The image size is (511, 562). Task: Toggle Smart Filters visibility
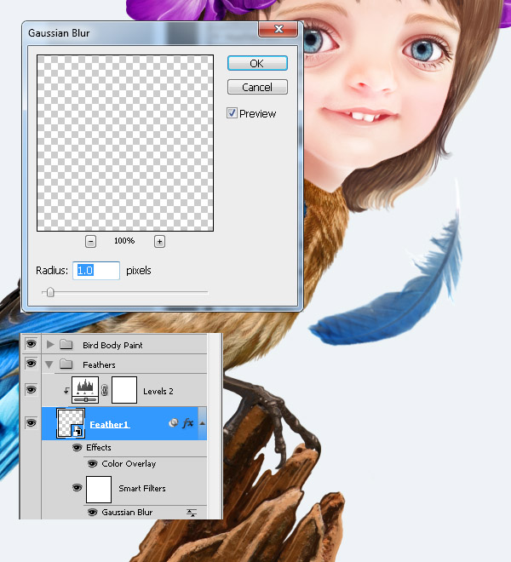coord(77,488)
